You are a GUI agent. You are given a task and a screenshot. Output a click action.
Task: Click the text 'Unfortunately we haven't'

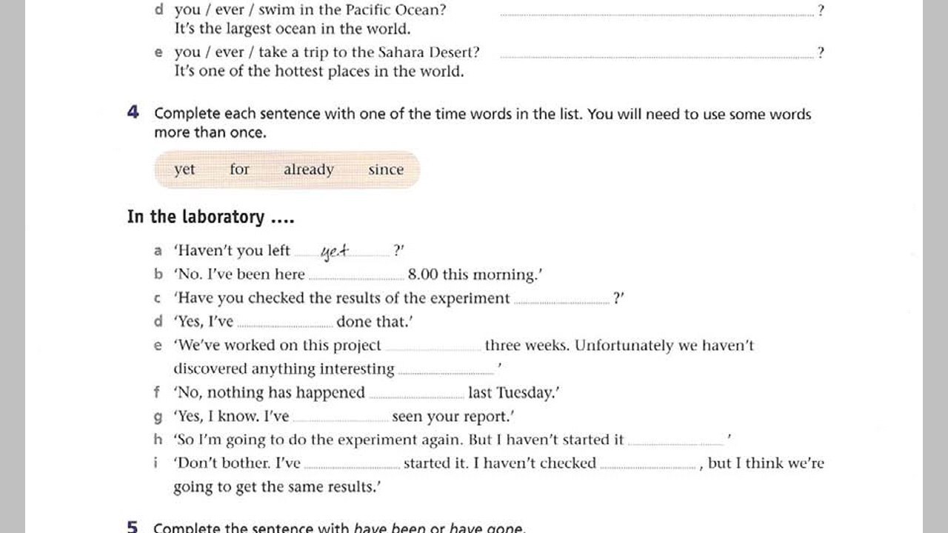(664, 346)
